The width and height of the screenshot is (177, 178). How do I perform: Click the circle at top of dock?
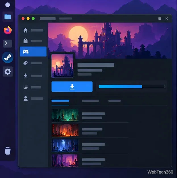[8, 5]
